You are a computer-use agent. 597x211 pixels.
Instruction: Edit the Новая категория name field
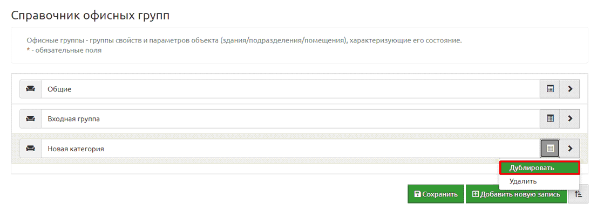click(291, 149)
